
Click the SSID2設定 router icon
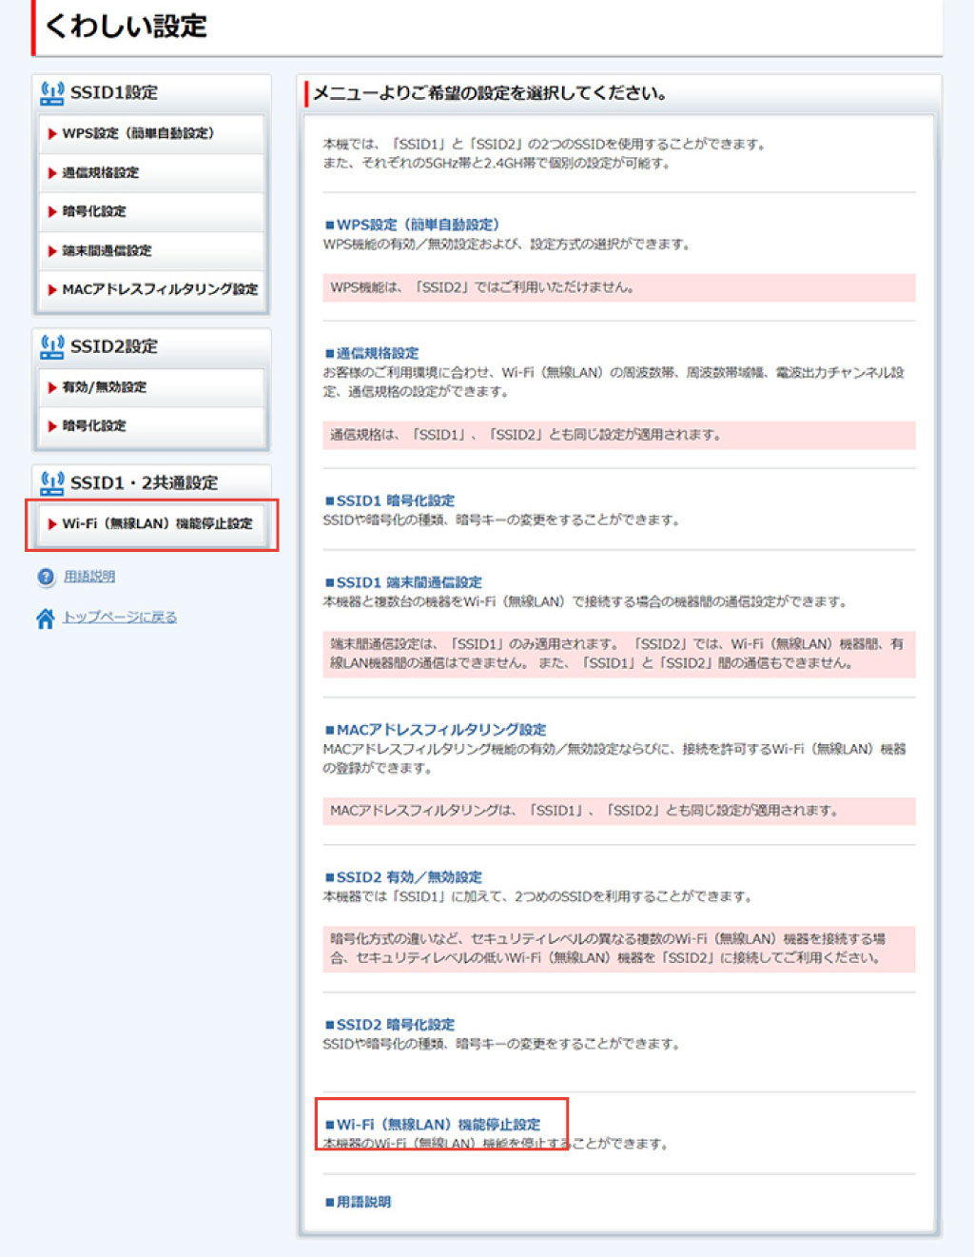point(51,347)
